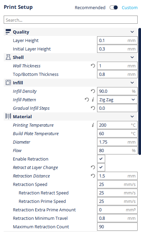141x232 pixels.
Task: Select the Recommended mode label
Action: point(90,7)
